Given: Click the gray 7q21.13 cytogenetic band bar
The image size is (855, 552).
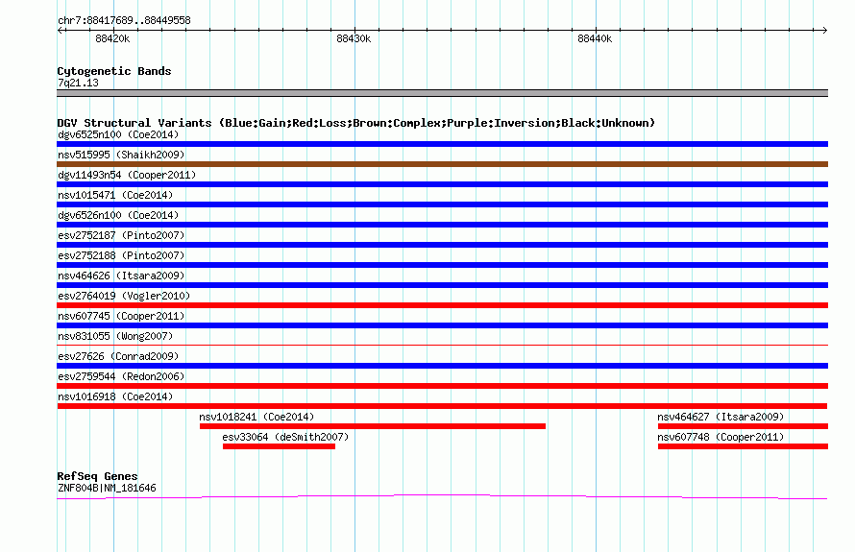Looking at the screenshot, I should click(x=442, y=93).
